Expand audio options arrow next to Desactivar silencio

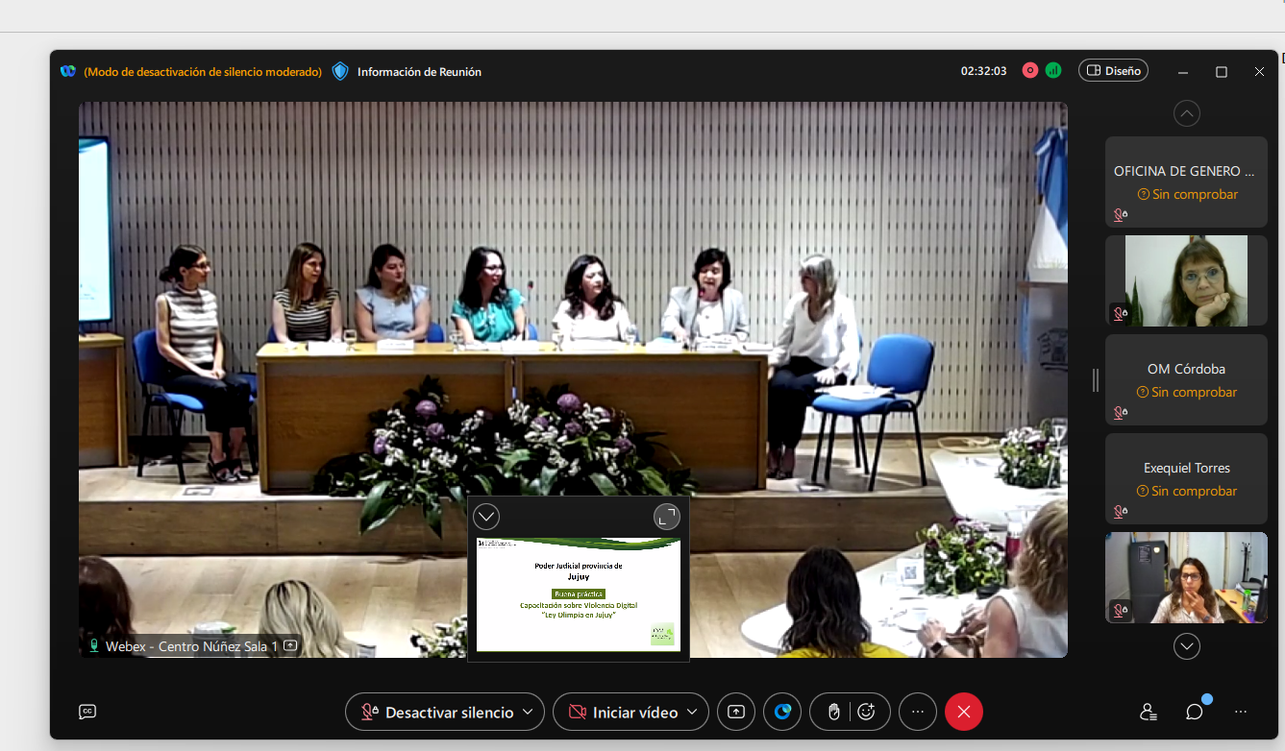[527, 712]
